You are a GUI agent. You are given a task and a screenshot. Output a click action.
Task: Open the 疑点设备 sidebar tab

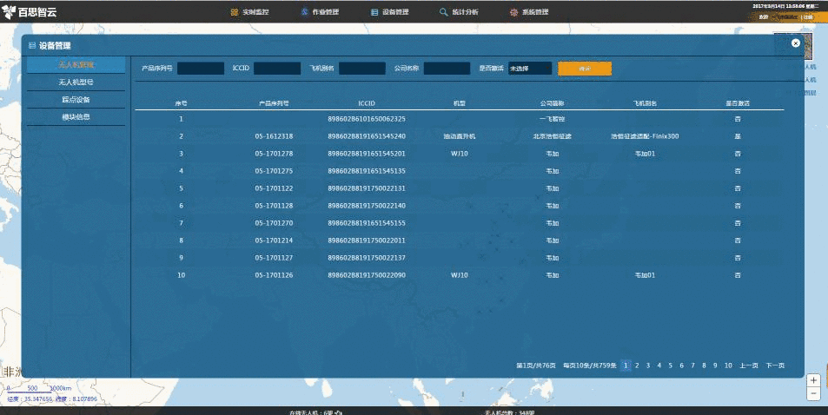[x=76, y=100]
